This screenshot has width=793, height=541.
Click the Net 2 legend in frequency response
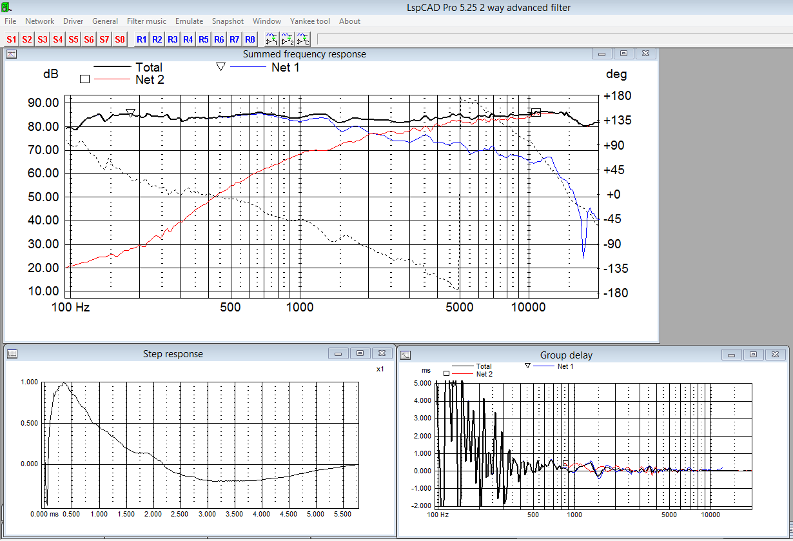150,80
